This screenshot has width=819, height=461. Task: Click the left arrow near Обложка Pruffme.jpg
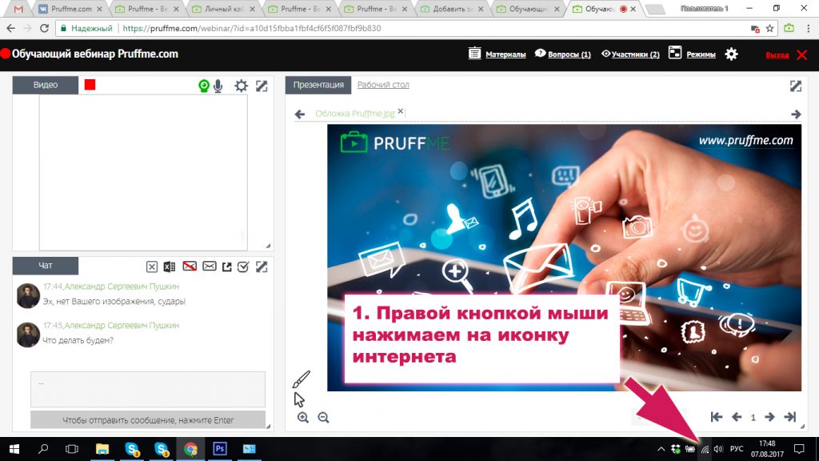[x=301, y=114]
